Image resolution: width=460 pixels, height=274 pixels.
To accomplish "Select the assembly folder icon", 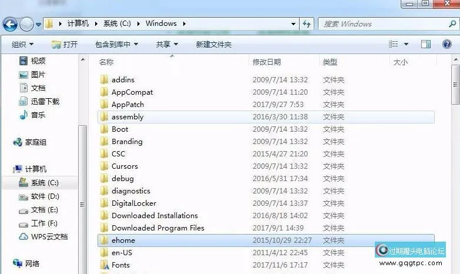I will 104,116.
